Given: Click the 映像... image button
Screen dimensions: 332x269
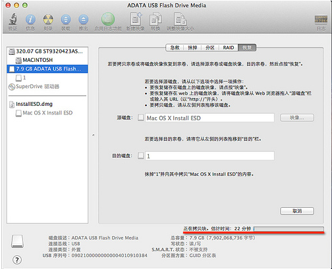Looking at the screenshot, I should (x=297, y=118).
